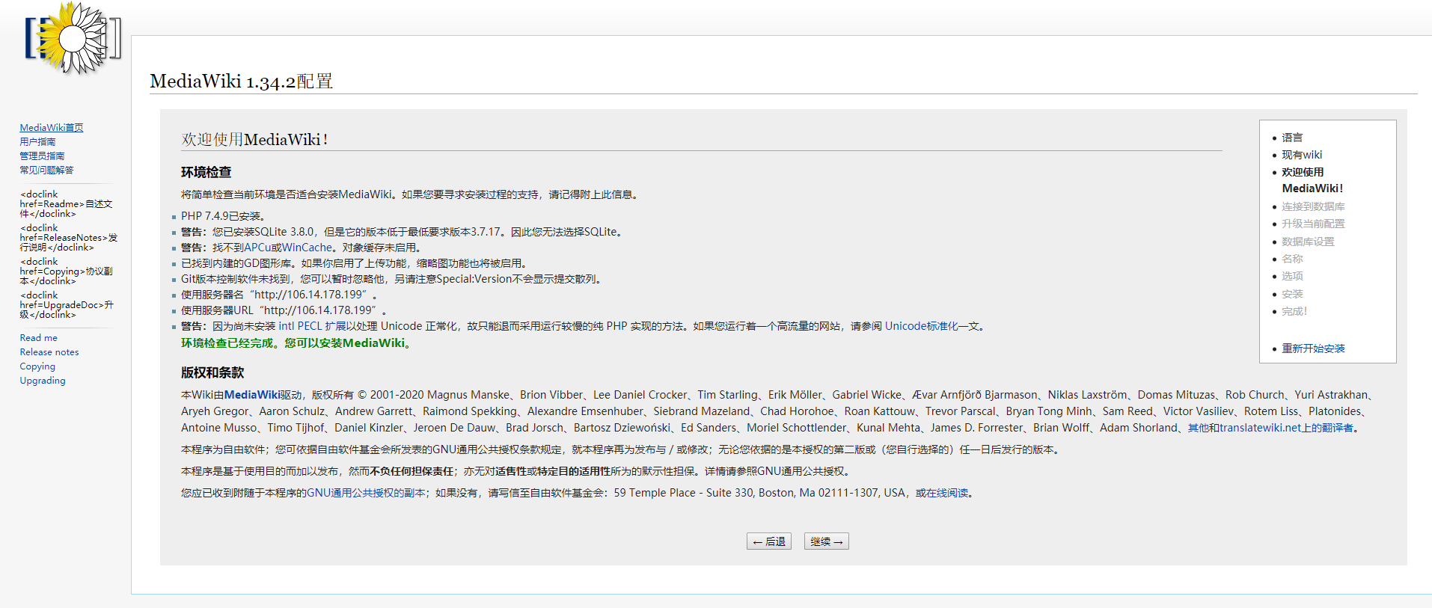1432x608 pixels.
Task: Open 其他和translatewiki.net上的翻译者 link
Action: 1270,428
